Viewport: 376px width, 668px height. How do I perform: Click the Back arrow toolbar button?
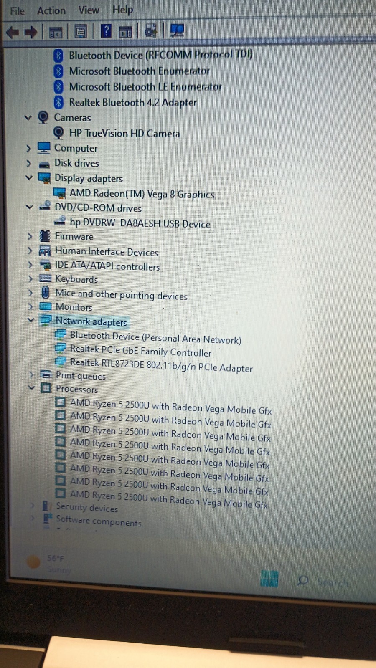[13, 32]
